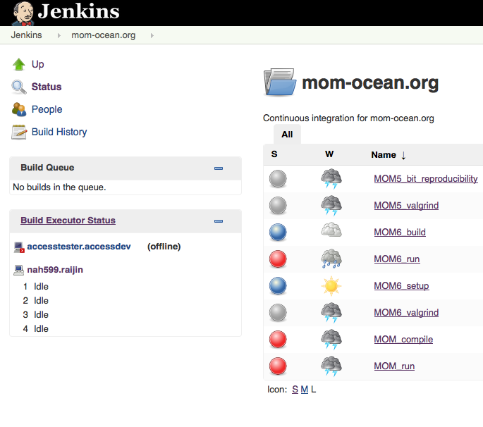Click rainy weather icon for MOM6_run
This screenshot has width=483, height=427.
pos(331,259)
